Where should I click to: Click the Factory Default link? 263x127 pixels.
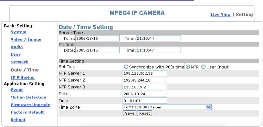27,112
